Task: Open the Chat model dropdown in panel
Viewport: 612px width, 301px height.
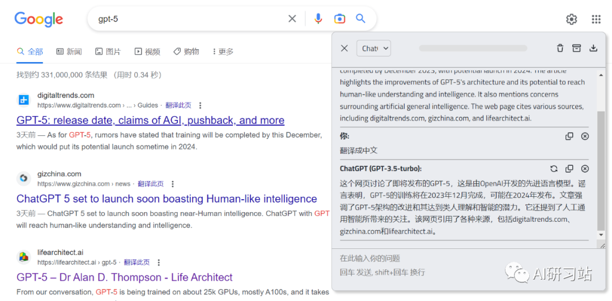Action: tap(373, 48)
